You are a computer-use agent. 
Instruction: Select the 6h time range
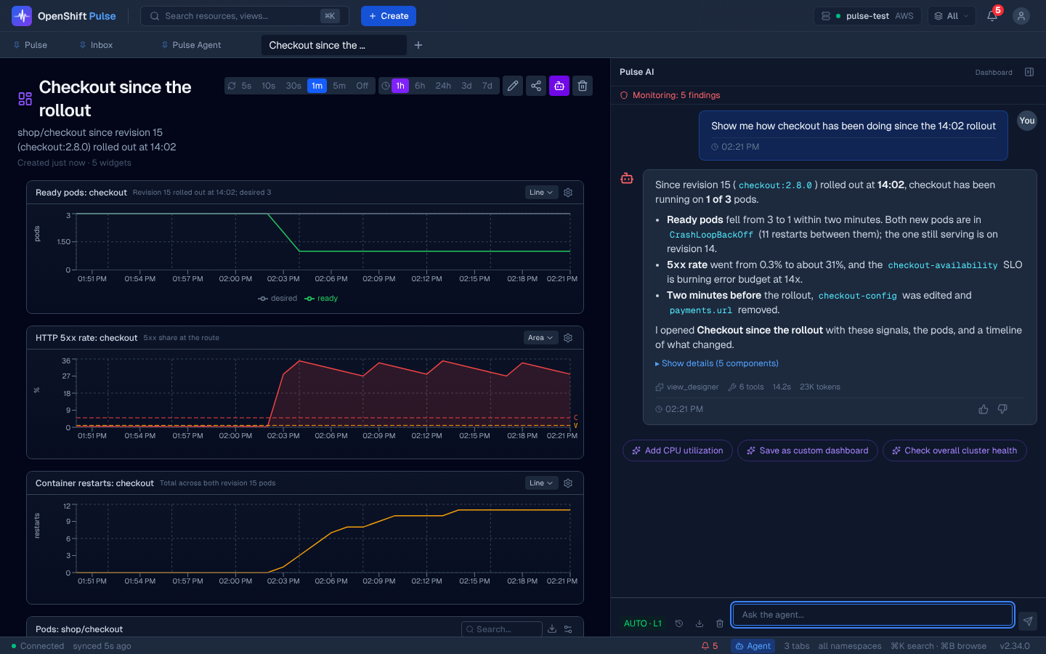(x=420, y=86)
